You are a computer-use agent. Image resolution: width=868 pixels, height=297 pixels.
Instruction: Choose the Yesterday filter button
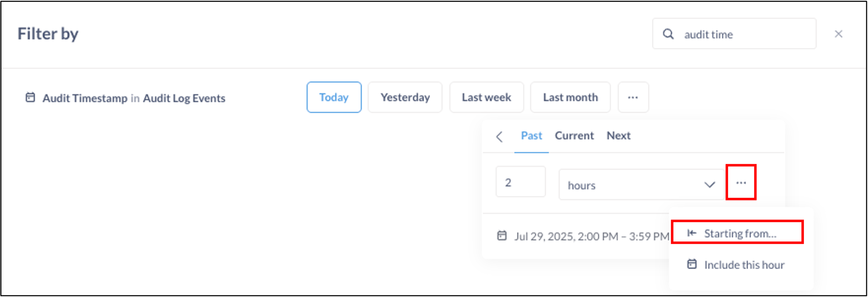coord(405,97)
